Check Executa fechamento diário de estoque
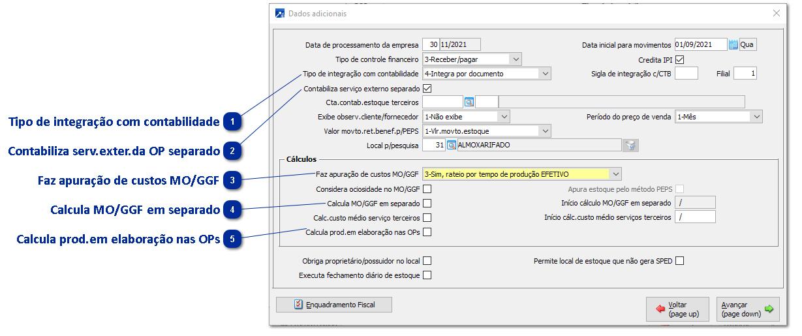Screen dimensions: 802x336 [x=427, y=275]
